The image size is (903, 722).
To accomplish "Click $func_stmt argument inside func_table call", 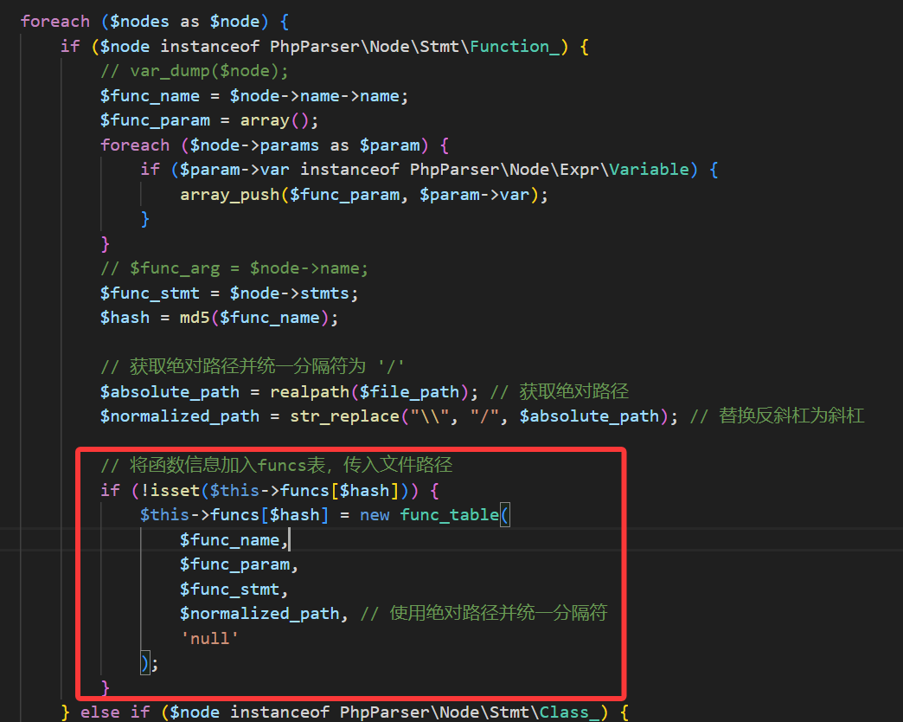I will (229, 590).
